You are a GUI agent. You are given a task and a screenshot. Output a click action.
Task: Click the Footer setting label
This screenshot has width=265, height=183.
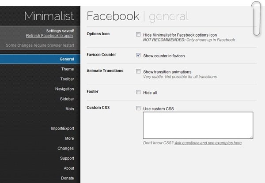92,92
